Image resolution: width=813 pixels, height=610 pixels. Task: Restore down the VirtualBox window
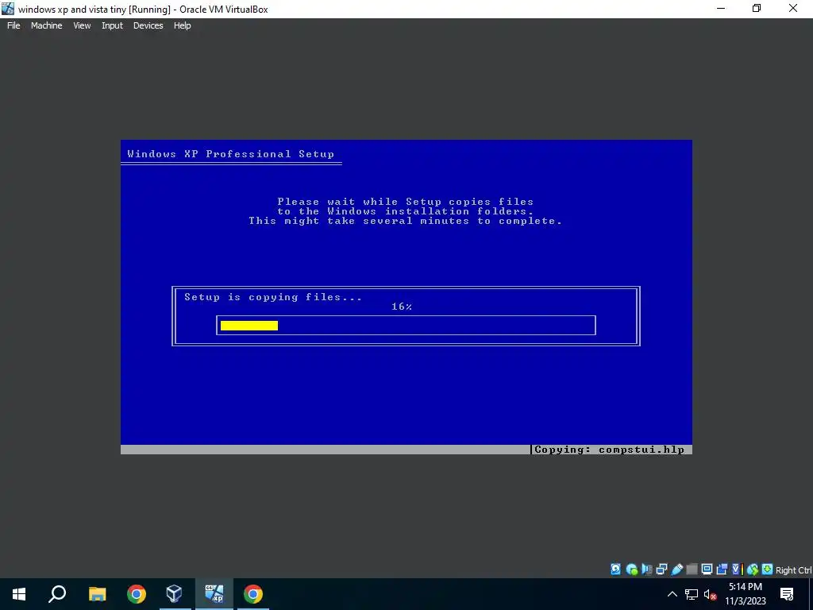click(757, 9)
